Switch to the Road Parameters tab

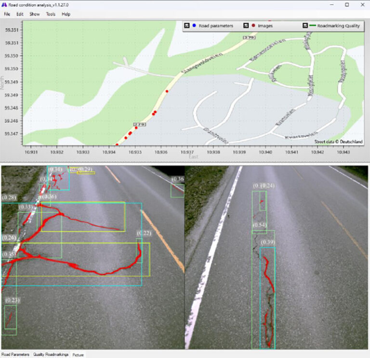(15, 354)
